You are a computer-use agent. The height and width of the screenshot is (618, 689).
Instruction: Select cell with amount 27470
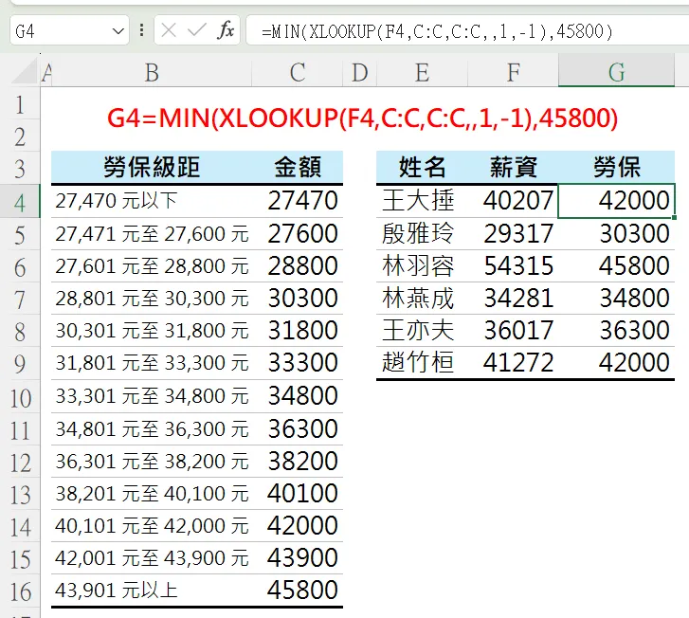(298, 201)
